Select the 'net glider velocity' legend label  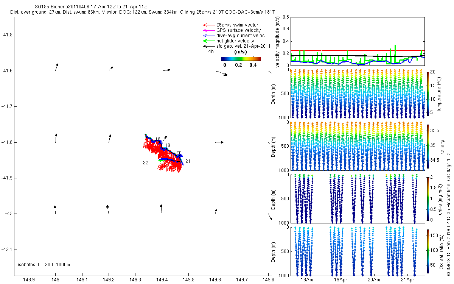coord(235,41)
